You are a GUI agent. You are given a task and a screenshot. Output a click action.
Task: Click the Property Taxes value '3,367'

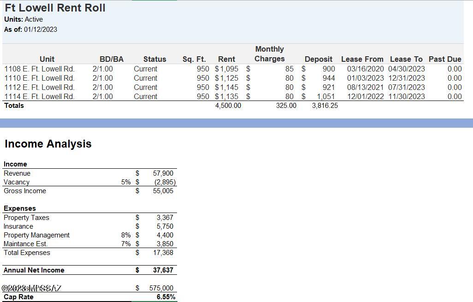coord(165,218)
